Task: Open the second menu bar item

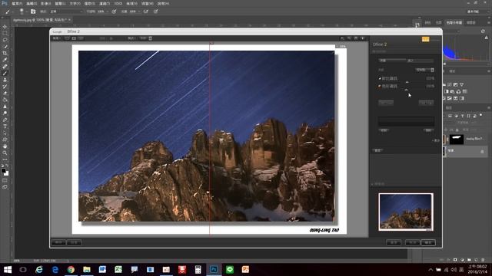Action: 32,3
